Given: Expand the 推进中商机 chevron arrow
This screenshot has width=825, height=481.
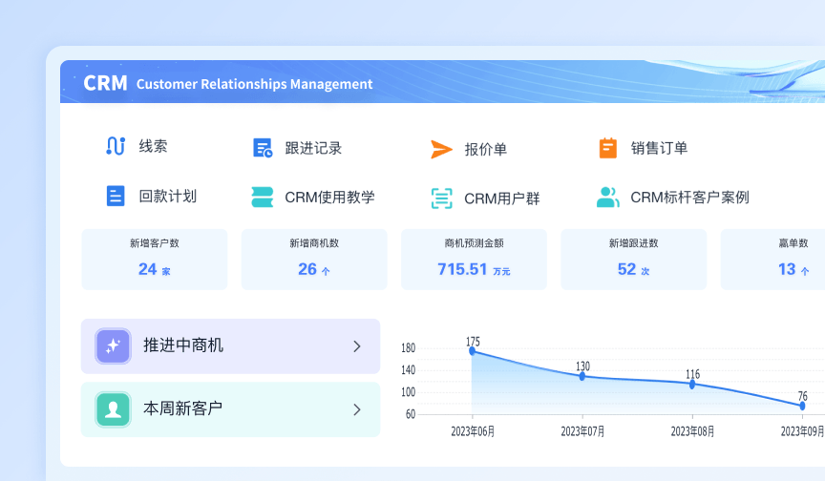Looking at the screenshot, I should [357, 345].
